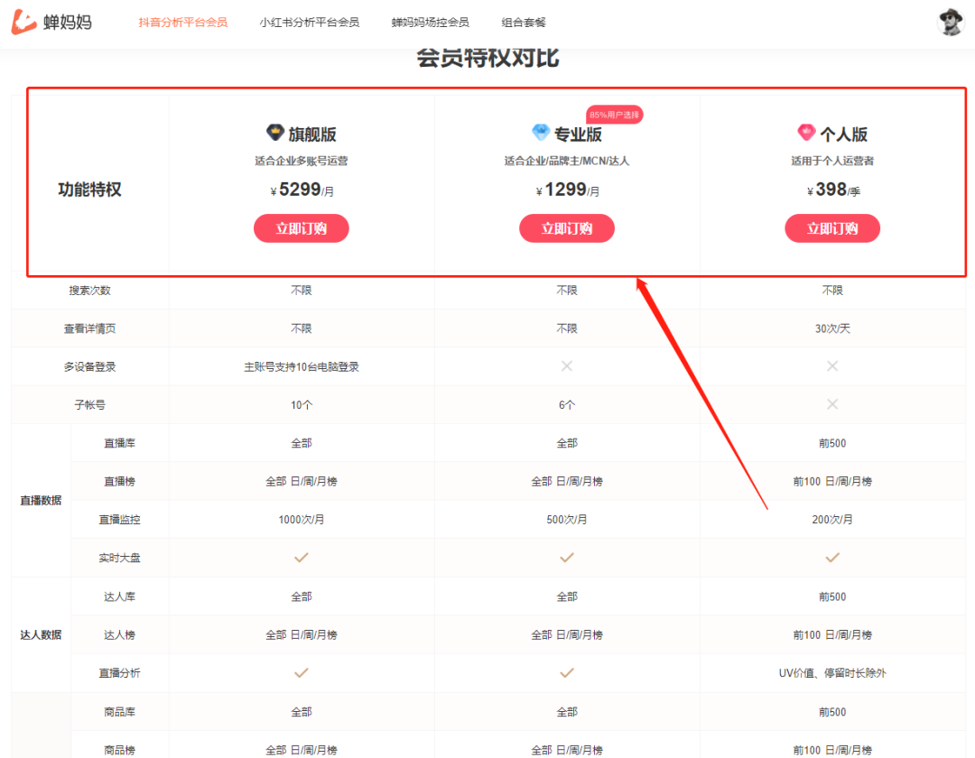The image size is (975, 758).
Task: Click 实时大盘 checkmark under 旗舰版
Action: click(x=301, y=558)
